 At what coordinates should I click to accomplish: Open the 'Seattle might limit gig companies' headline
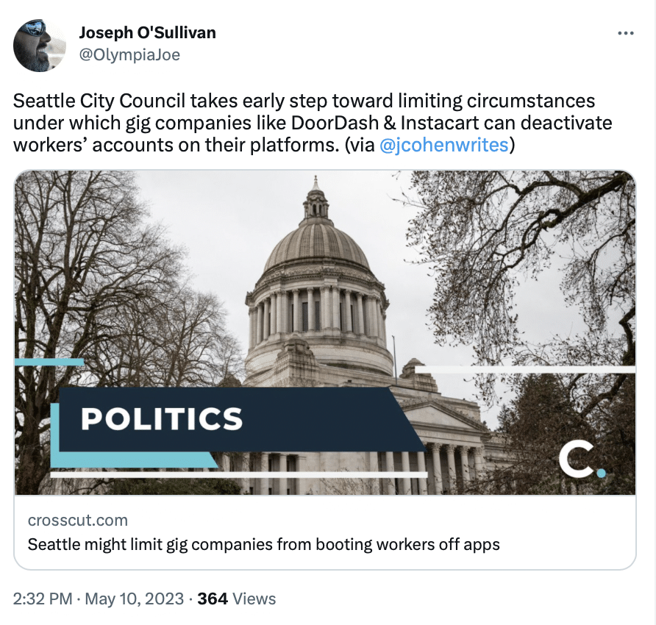coord(263,545)
